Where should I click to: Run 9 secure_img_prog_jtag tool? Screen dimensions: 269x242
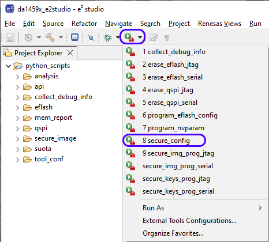pos(195,153)
